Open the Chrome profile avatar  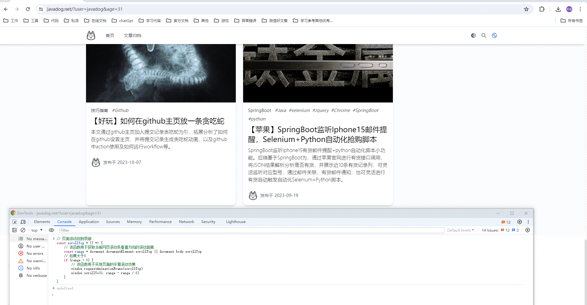click(x=569, y=9)
